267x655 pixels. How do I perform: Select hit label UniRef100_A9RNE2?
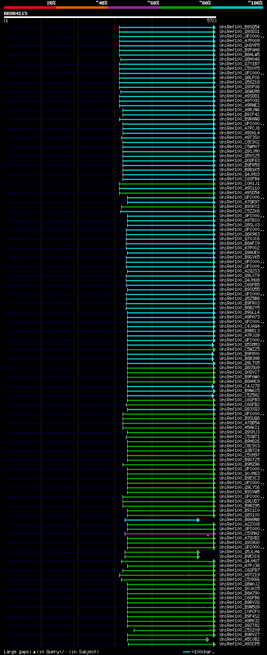[x=239, y=105]
